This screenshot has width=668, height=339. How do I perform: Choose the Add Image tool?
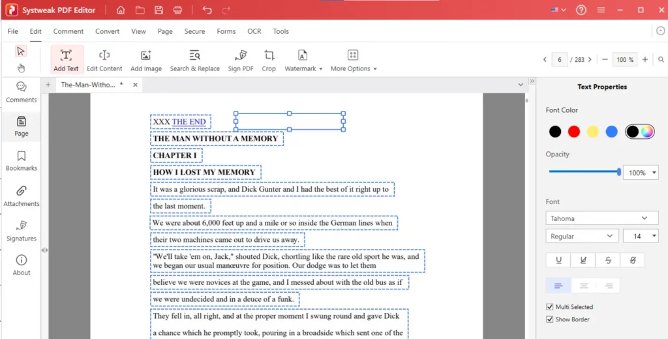pyautogui.click(x=146, y=59)
